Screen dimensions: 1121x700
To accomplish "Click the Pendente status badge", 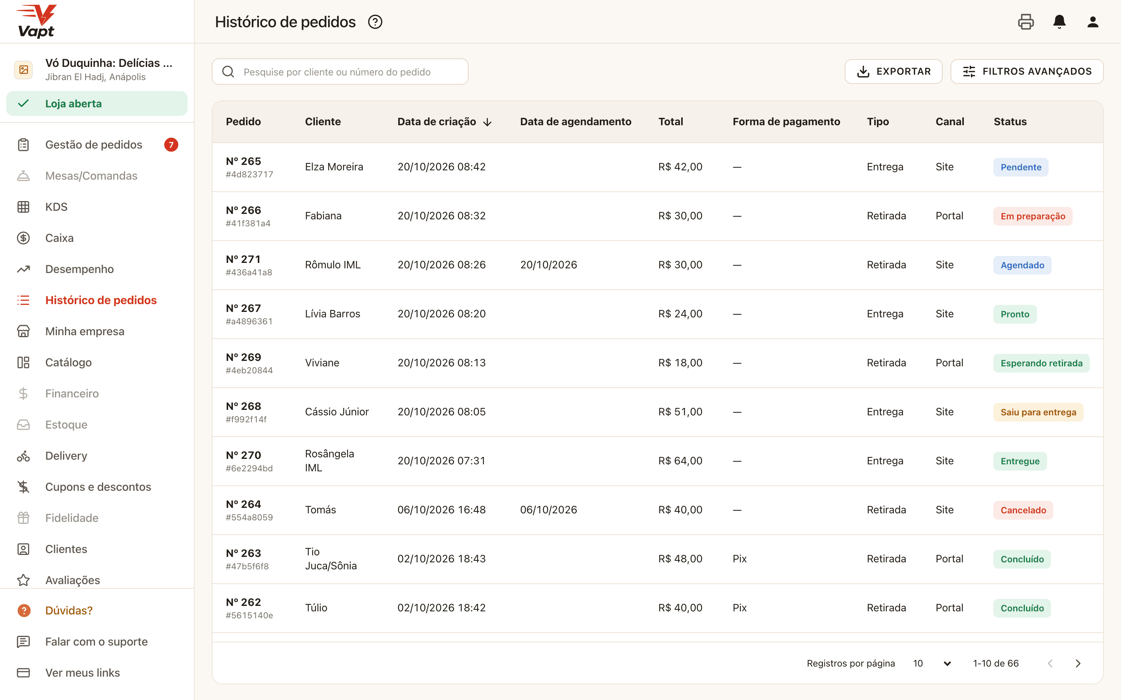I will click(1021, 167).
